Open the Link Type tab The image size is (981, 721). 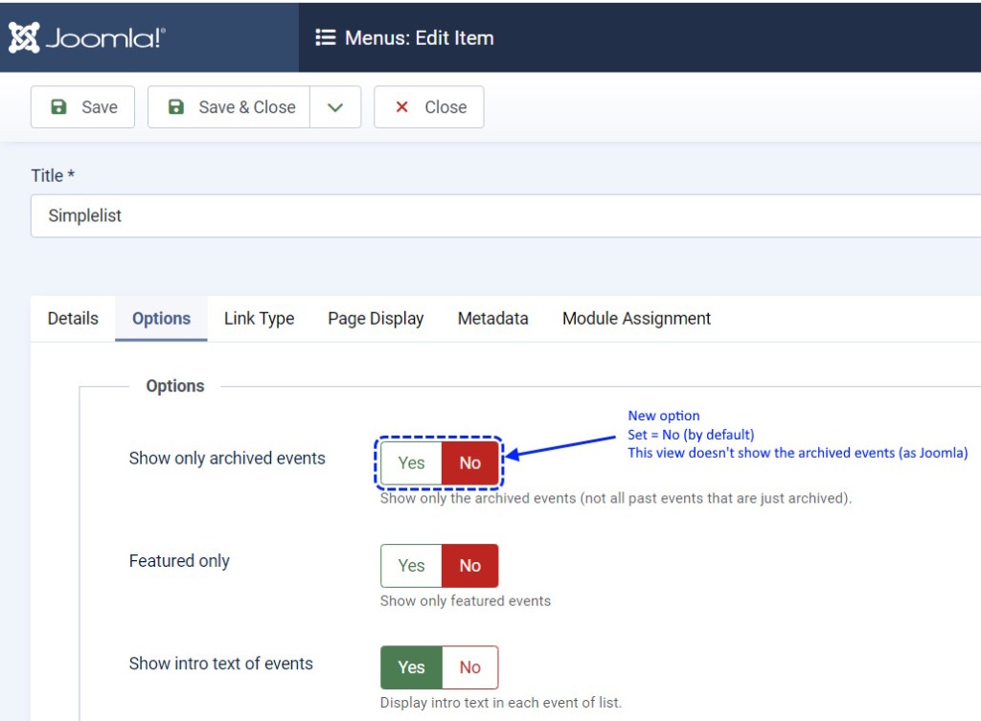(x=259, y=319)
